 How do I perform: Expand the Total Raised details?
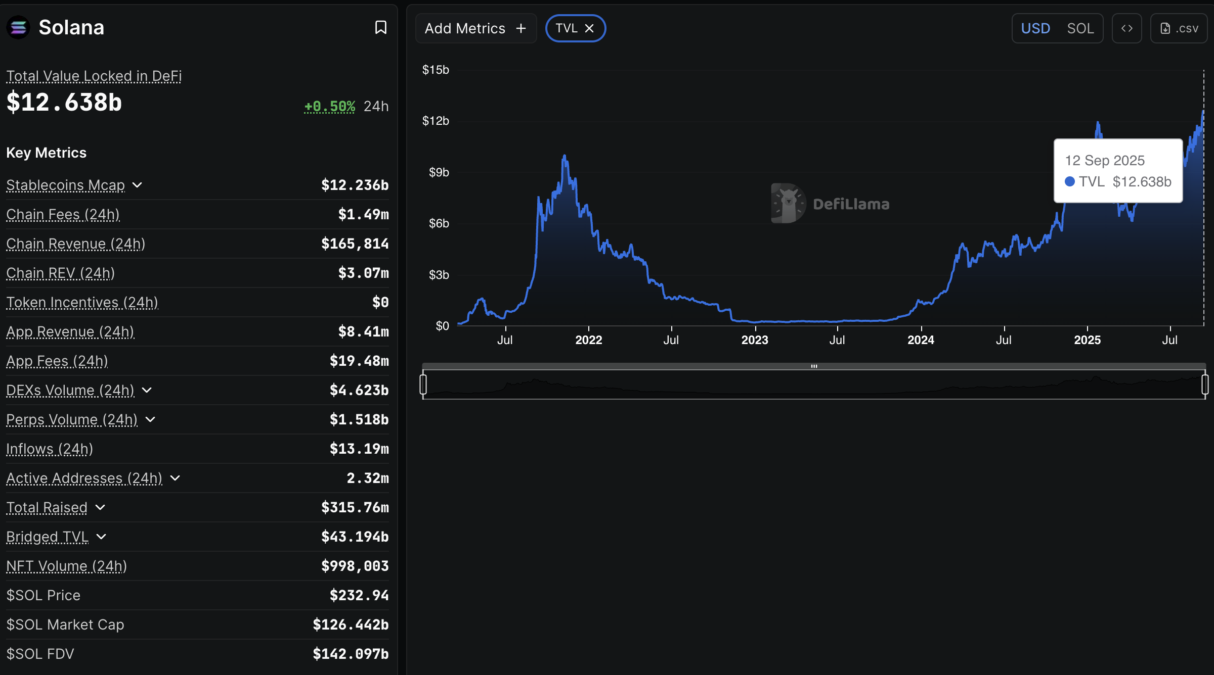[x=100, y=507]
